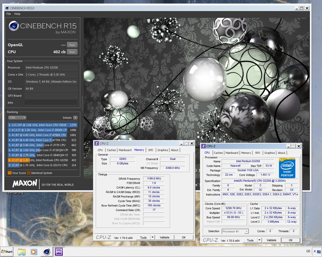Screen dimensions: 322x257
Task: Click the NB Frequency value 4399.0 MHz
Action: [173, 168]
